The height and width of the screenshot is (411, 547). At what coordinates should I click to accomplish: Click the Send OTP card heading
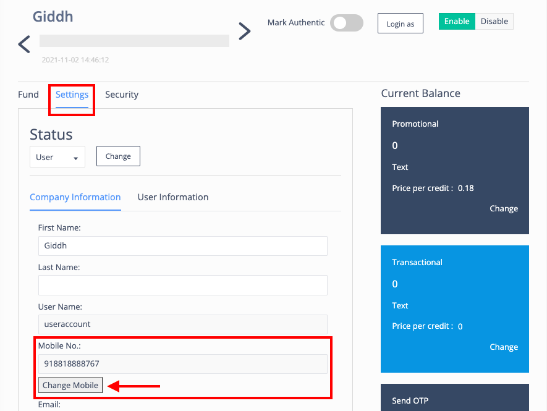pos(410,401)
